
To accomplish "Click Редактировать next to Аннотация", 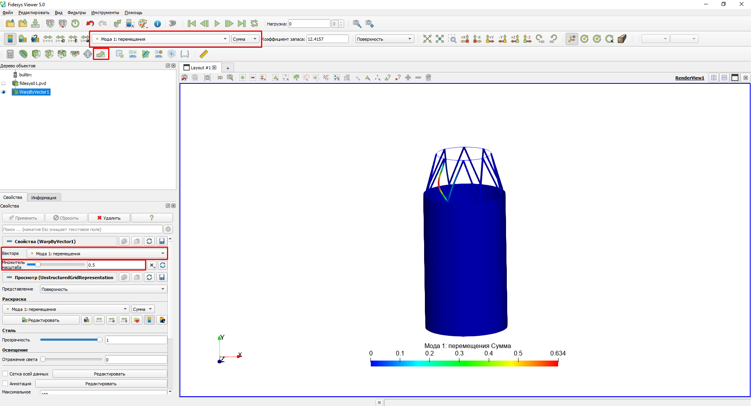I will pyautogui.click(x=101, y=384).
